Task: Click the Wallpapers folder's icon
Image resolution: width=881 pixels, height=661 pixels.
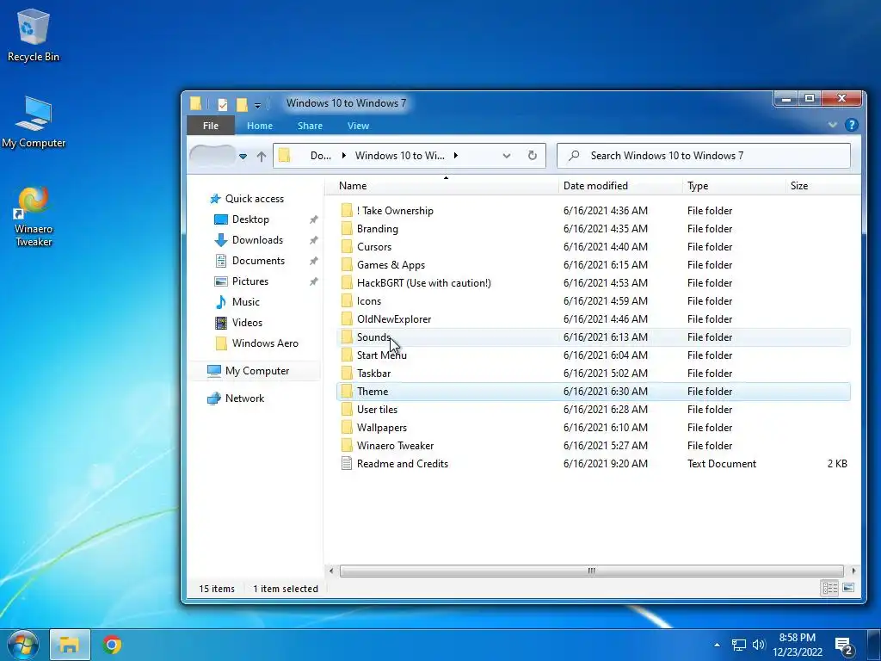Action: [x=347, y=427]
